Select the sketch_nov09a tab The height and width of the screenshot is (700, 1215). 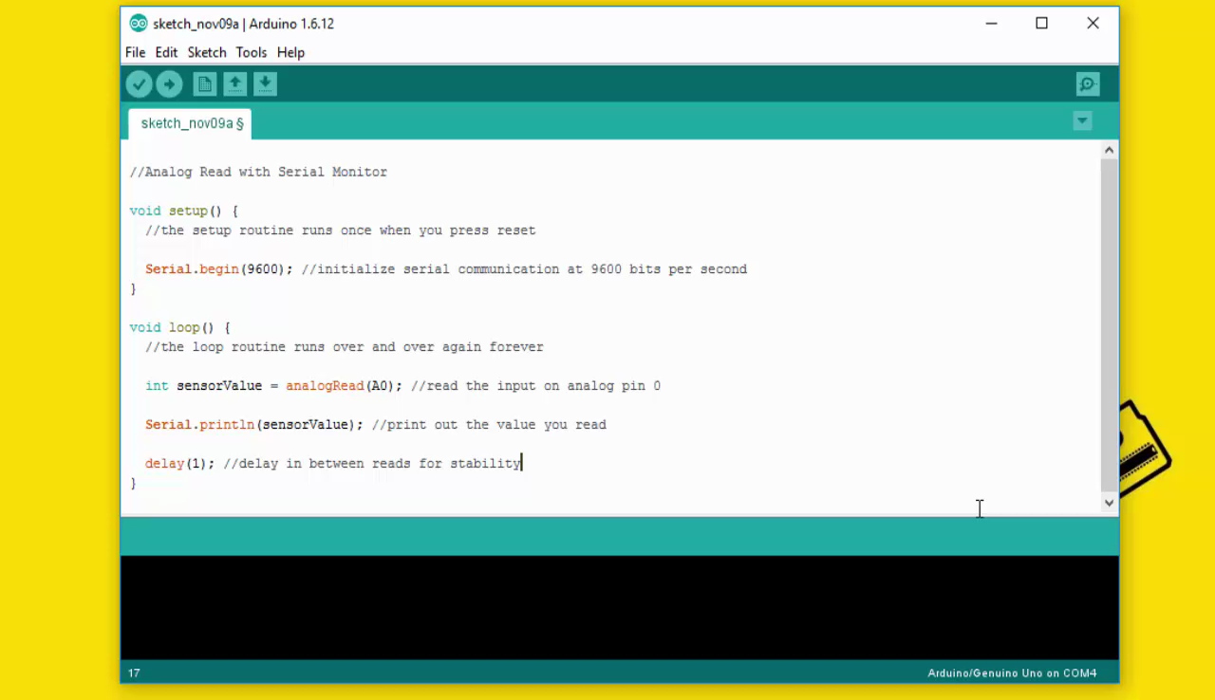coord(191,123)
